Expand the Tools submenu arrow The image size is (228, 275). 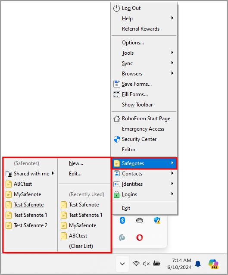click(x=172, y=53)
